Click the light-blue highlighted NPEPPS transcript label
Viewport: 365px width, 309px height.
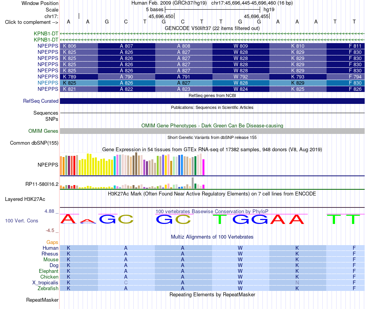tap(48, 83)
